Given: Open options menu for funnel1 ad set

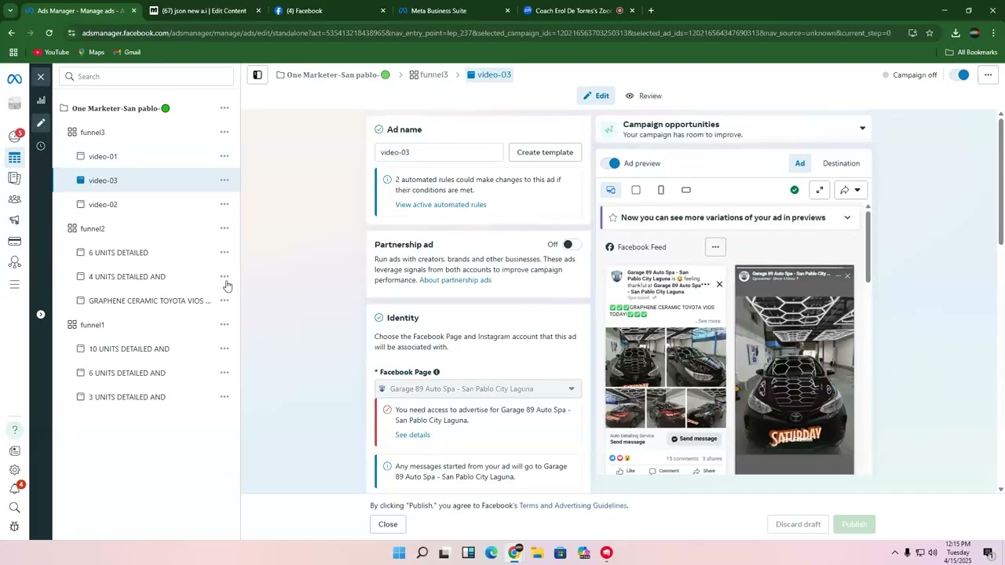Looking at the screenshot, I should tap(225, 325).
